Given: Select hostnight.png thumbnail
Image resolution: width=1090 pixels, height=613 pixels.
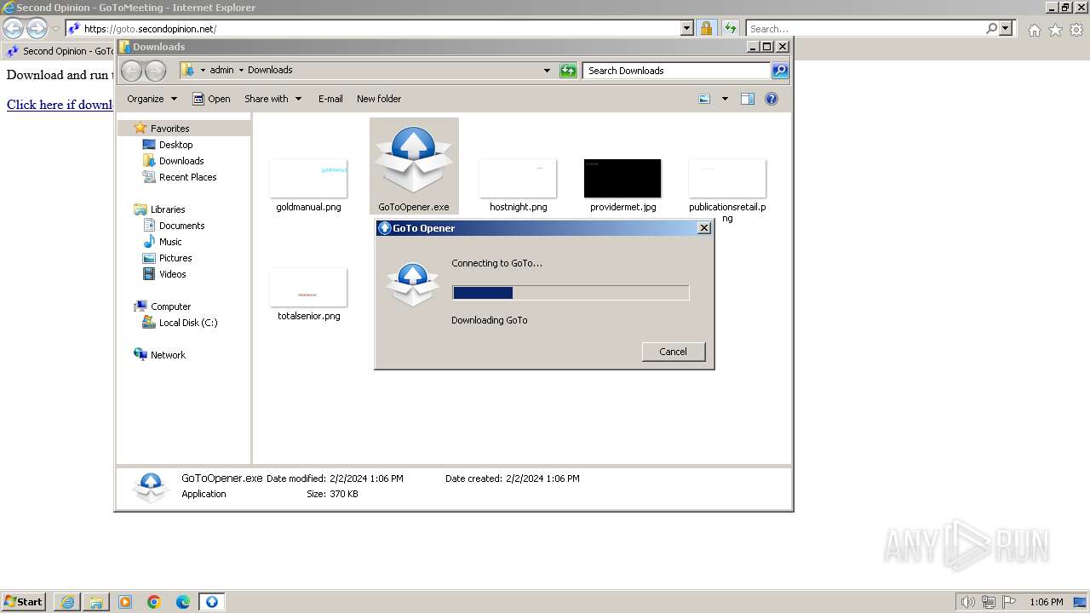Looking at the screenshot, I should (x=518, y=178).
